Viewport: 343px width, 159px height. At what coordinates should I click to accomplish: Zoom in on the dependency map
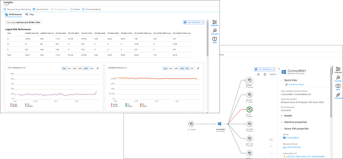pyautogui.click(x=271, y=146)
